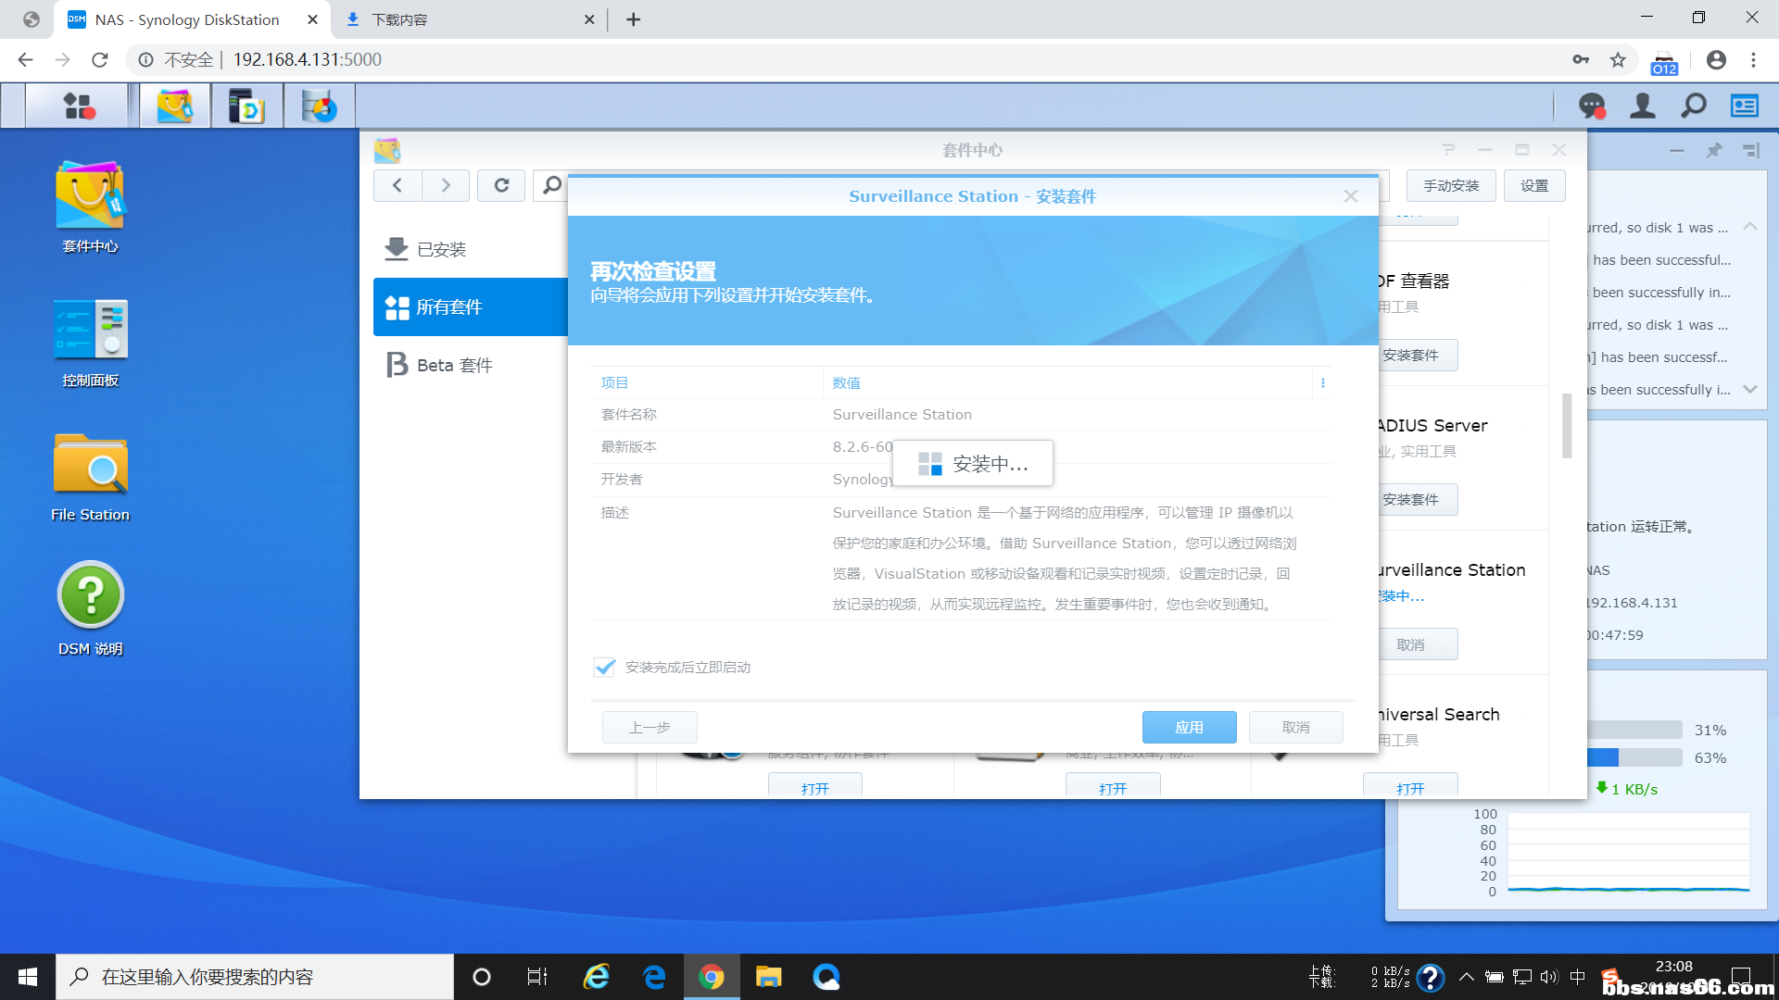Click 手动安装 in Package Center
The width and height of the screenshot is (1779, 1000).
(1450, 185)
